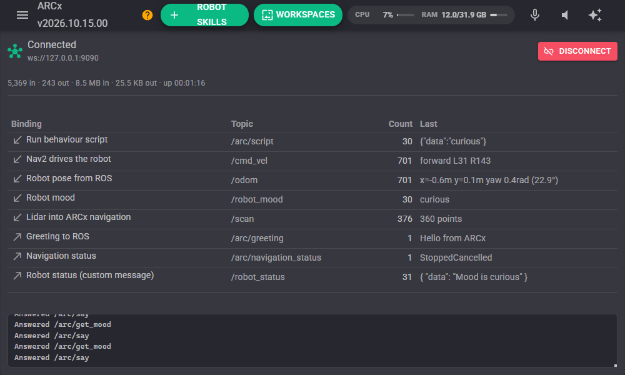The width and height of the screenshot is (625, 375).
Task: Click the /scan topic cell
Action: 242,219
